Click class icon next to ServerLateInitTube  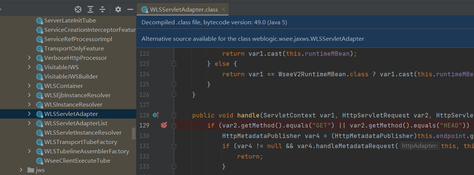tap(39, 20)
